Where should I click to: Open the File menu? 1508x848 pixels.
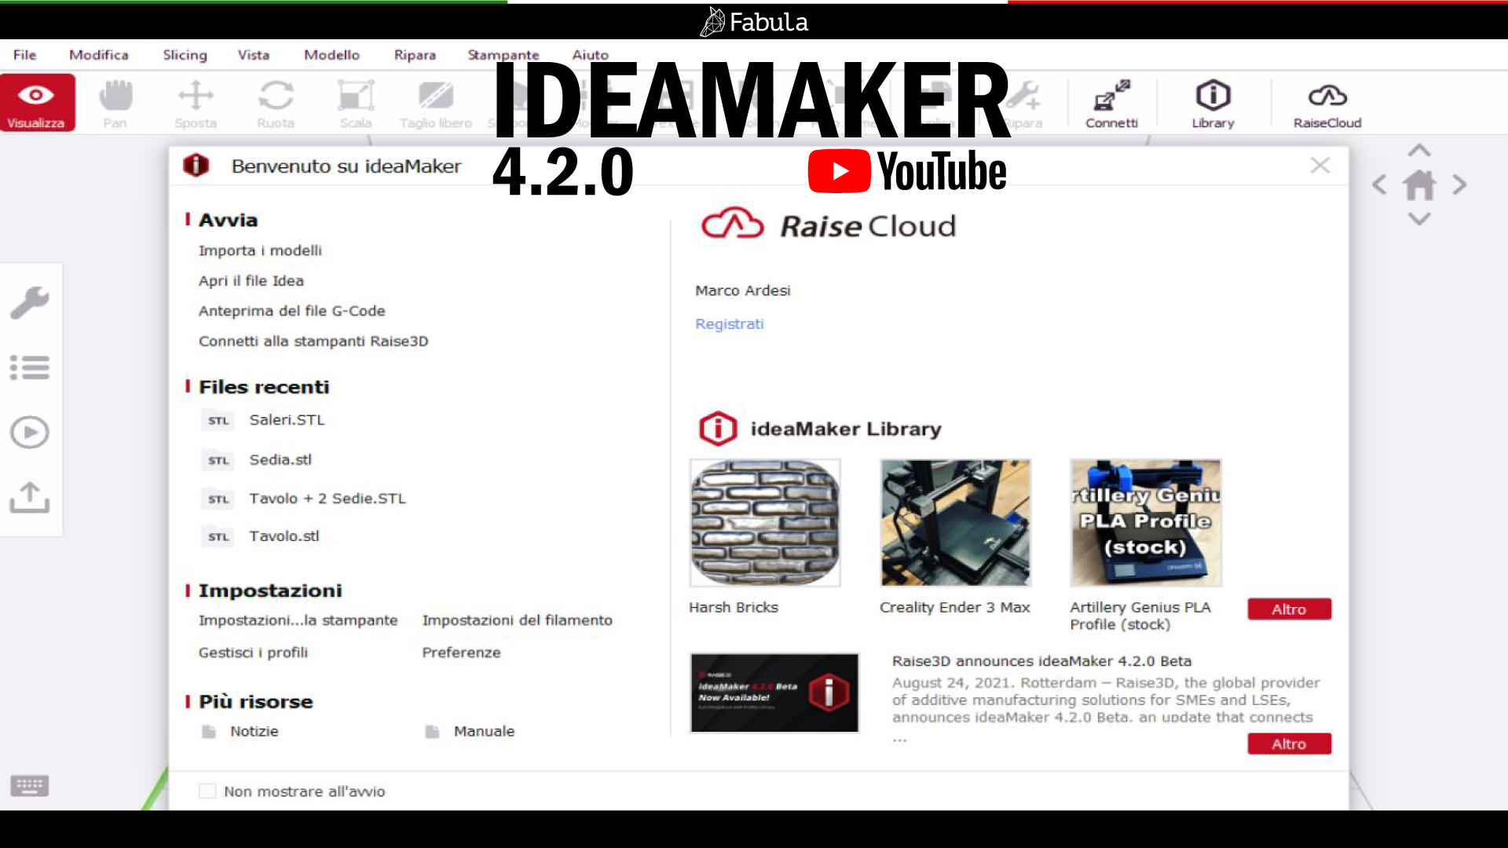pyautogui.click(x=24, y=55)
